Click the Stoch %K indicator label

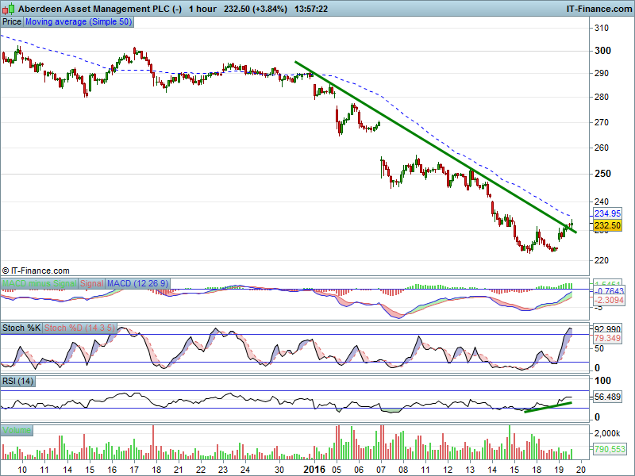click(x=21, y=326)
